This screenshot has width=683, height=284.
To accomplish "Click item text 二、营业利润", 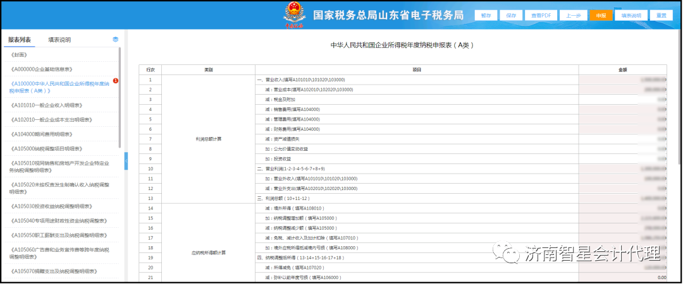I will [x=291, y=169].
